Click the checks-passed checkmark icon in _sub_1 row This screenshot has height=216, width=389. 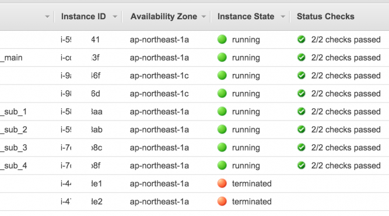coord(301,111)
